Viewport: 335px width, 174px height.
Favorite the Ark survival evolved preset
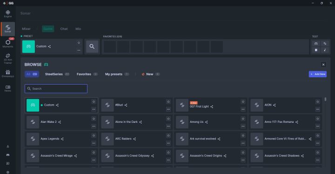point(243,135)
